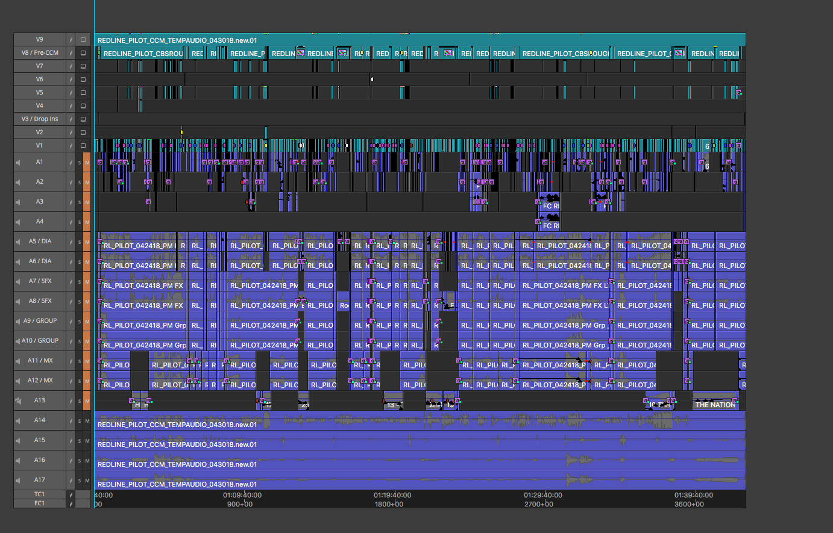Screen dimensions: 833x533
Task: Mute track A16 with its M button
Action: (87, 461)
